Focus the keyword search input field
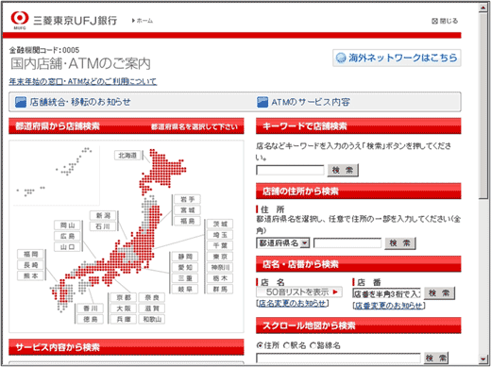 tap(290, 170)
